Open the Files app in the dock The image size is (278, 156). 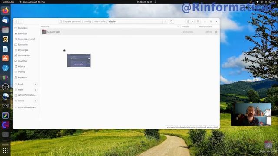tap(5, 30)
